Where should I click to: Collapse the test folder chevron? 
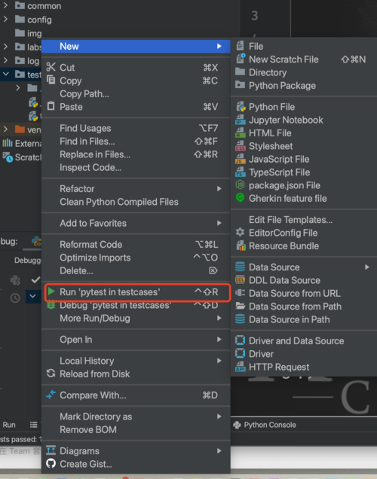5,75
